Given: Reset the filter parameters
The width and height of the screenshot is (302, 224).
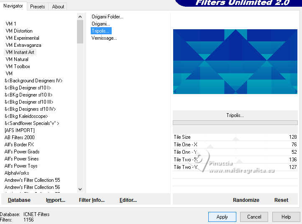Looking at the screenshot, I should (x=281, y=200).
